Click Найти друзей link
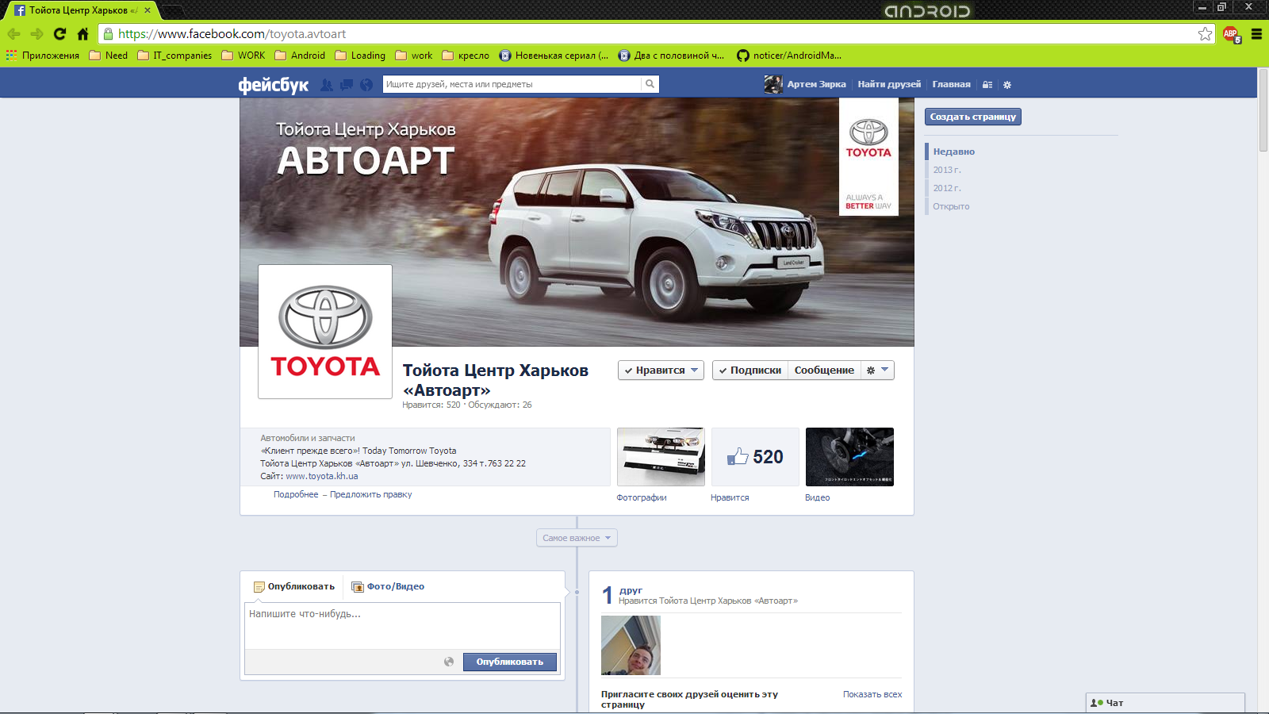 889,84
